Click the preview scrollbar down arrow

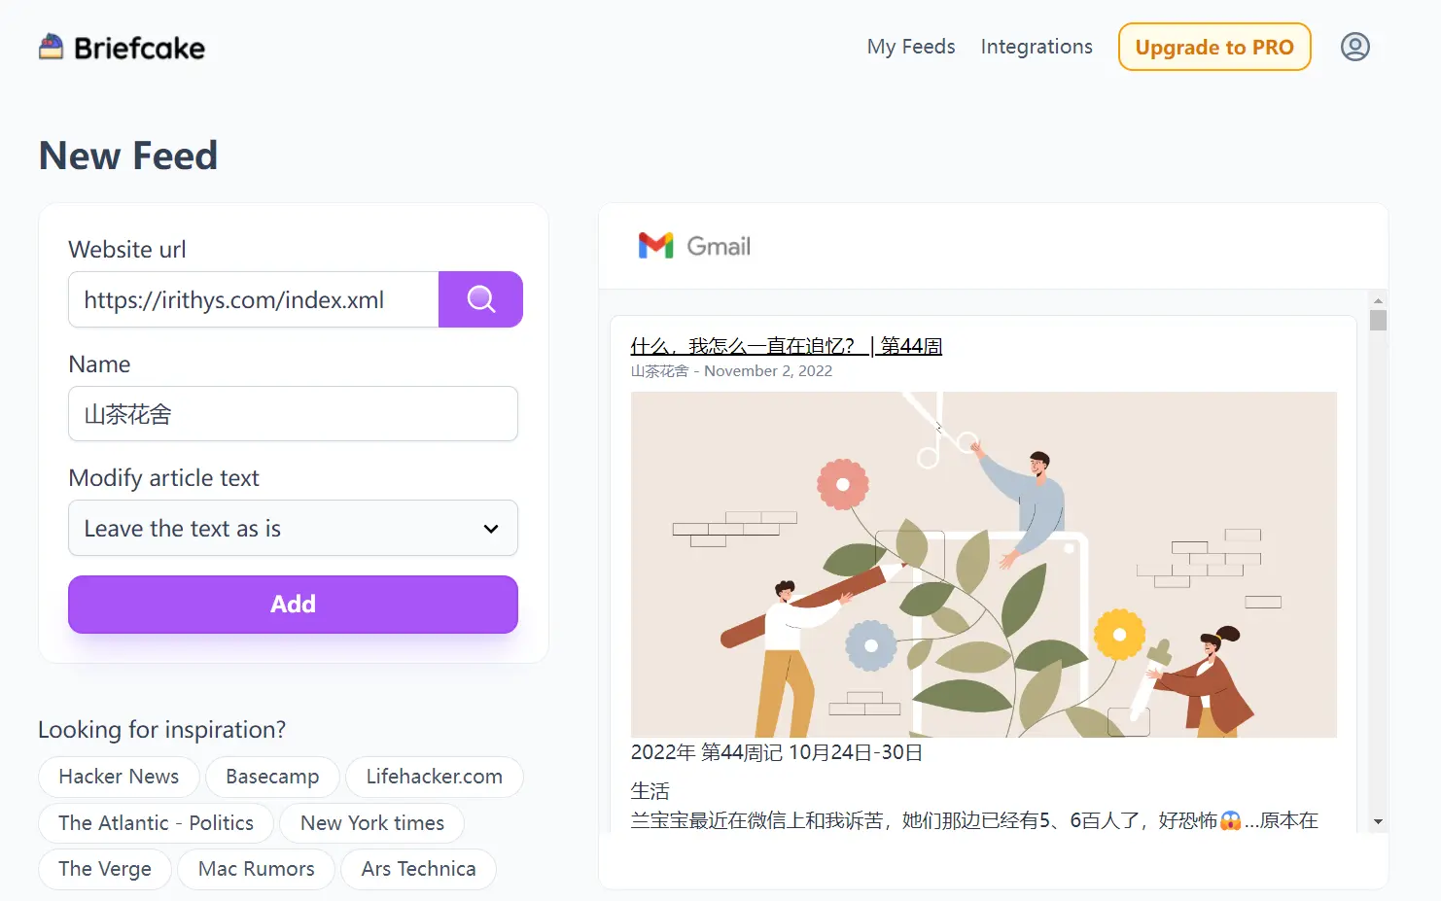coord(1378,822)
